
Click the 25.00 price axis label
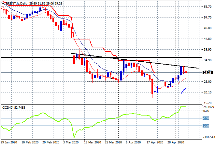[x=208, y=82]
